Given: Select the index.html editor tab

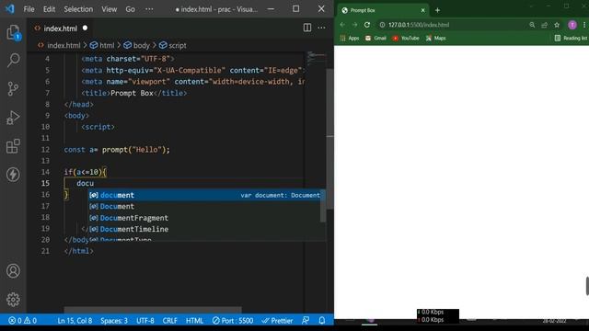Looking at the screenshot, I should [x=61, y=29].
